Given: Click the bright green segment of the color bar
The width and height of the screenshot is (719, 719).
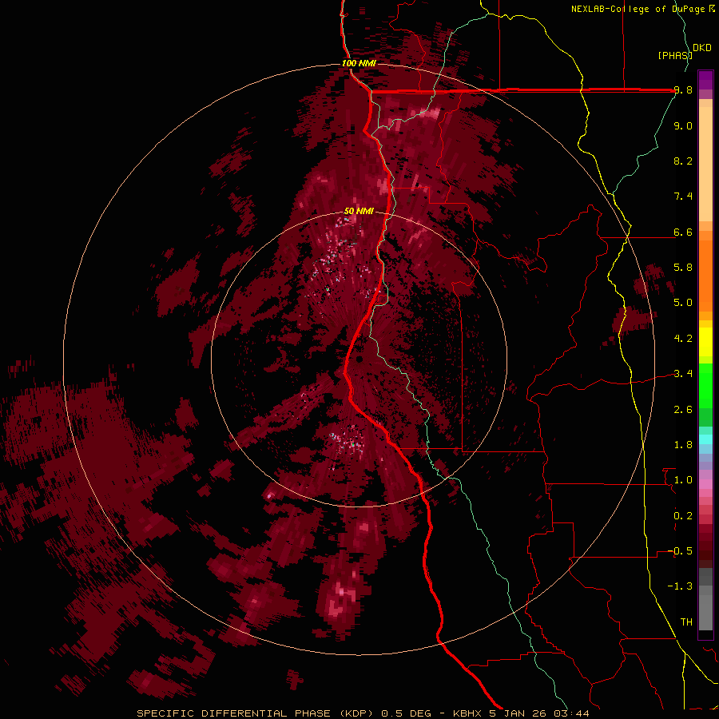Looking at the screenshot, I should pyautogui.click(x=705, y=386).
